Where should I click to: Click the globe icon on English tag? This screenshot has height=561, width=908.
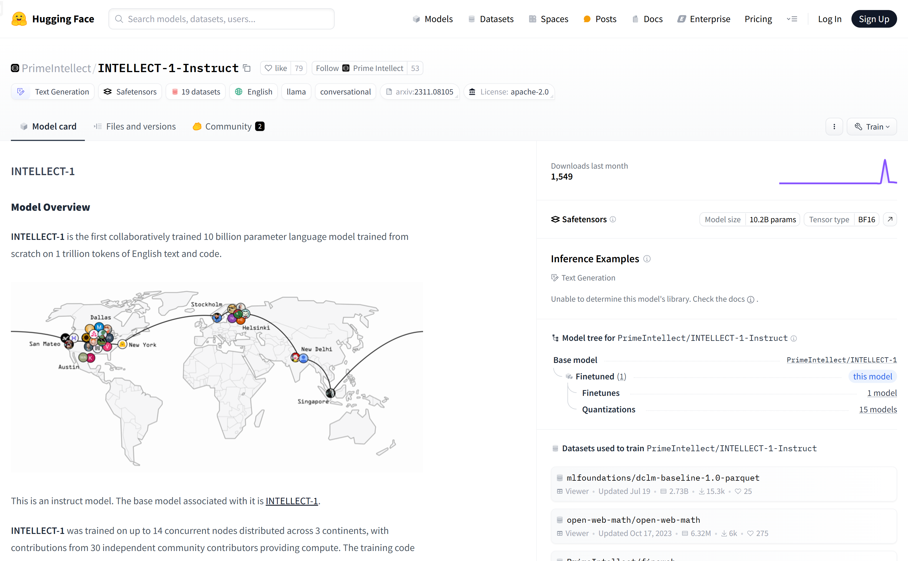tap(238, 92)
